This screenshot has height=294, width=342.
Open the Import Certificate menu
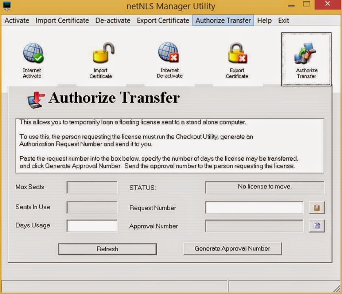pyautogui.click(x=62, y=20)
